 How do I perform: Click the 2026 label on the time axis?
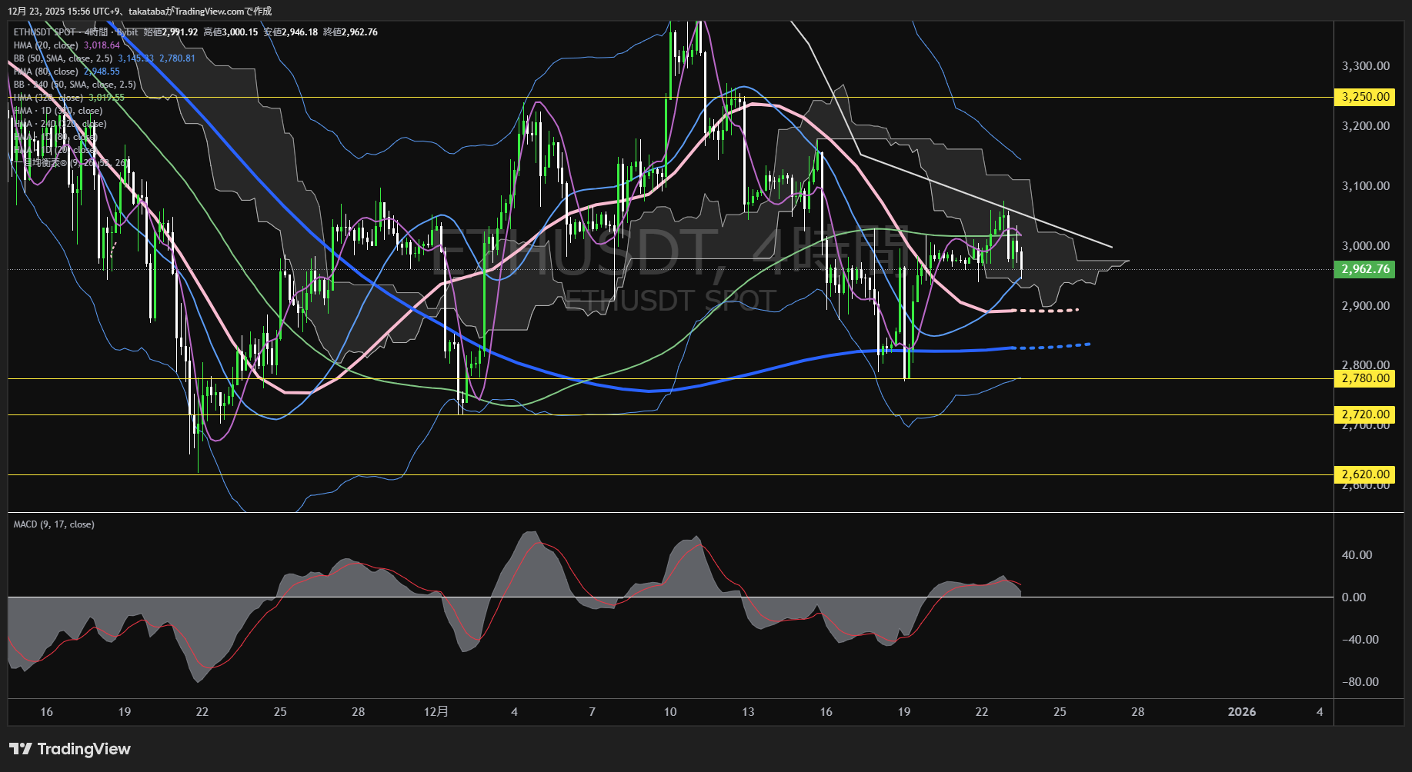1241,712
